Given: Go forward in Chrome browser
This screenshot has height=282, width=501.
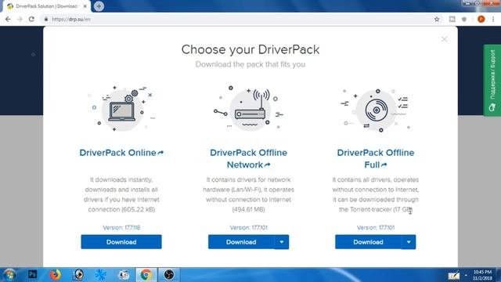Looking at the screenshot, I should (20, 19).
